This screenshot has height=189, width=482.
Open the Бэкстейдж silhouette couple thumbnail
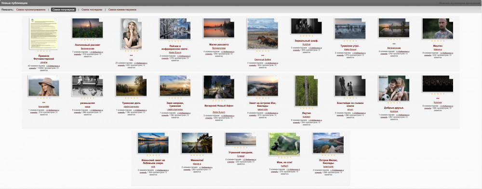point(350,86)
